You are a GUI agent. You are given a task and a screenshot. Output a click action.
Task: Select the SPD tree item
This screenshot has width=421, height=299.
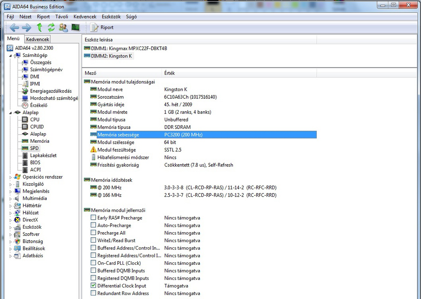34,148
